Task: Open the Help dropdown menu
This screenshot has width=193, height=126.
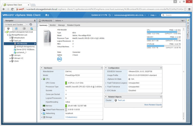Action: tap(153, 15)
